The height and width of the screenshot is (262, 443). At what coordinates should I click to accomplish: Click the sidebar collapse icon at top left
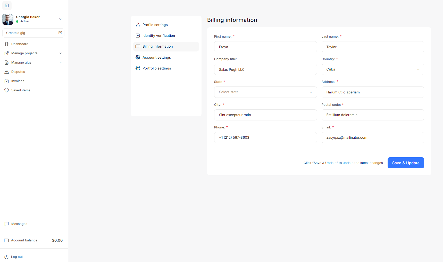7,5
